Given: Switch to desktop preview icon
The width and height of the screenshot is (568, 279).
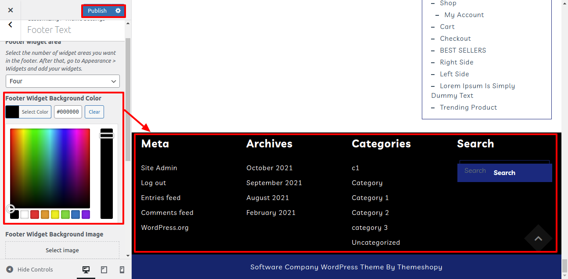Looking at the screenshot, I should point(86,270).
